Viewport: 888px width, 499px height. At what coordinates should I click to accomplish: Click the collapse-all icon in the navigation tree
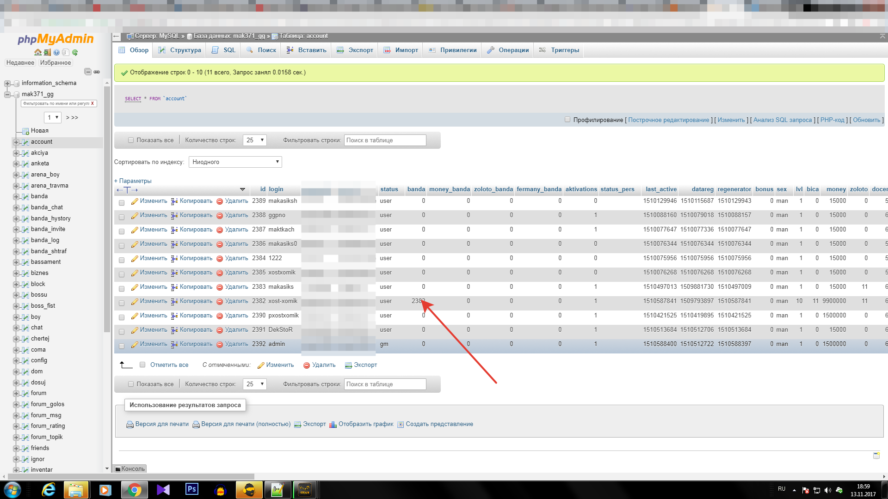87,72
